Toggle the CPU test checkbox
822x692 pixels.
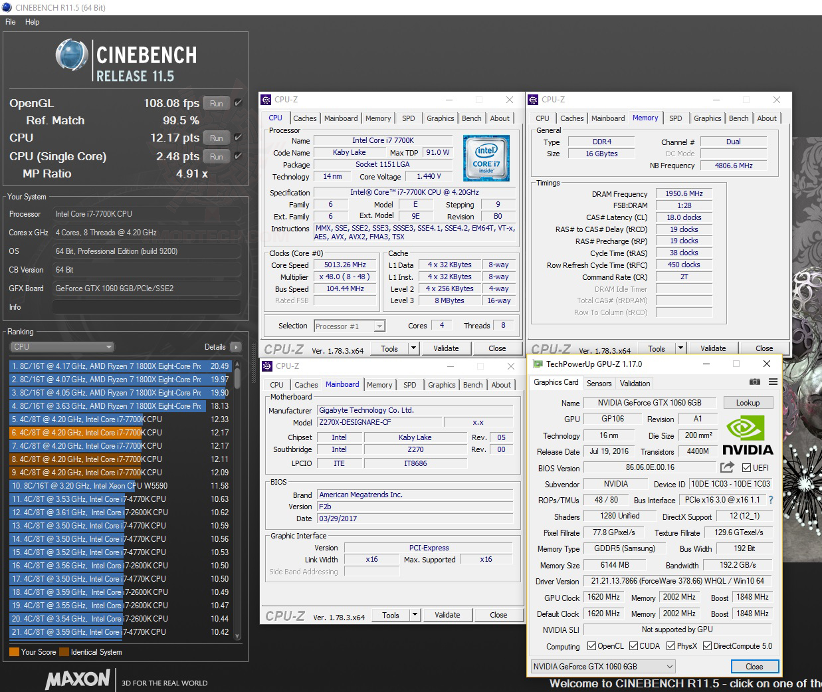238,138
